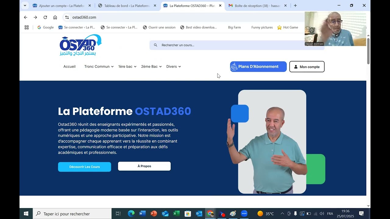Switch the FRA input language
The width and height of the screenshot is (390, 219).
click(x=330, y=214)
